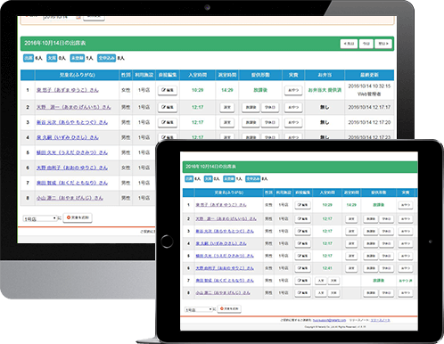The width and height of the screenshot is (444, 344).
Task: Open おおの ゆうこ's name link on the monitor
Action: tap(72, 168)
